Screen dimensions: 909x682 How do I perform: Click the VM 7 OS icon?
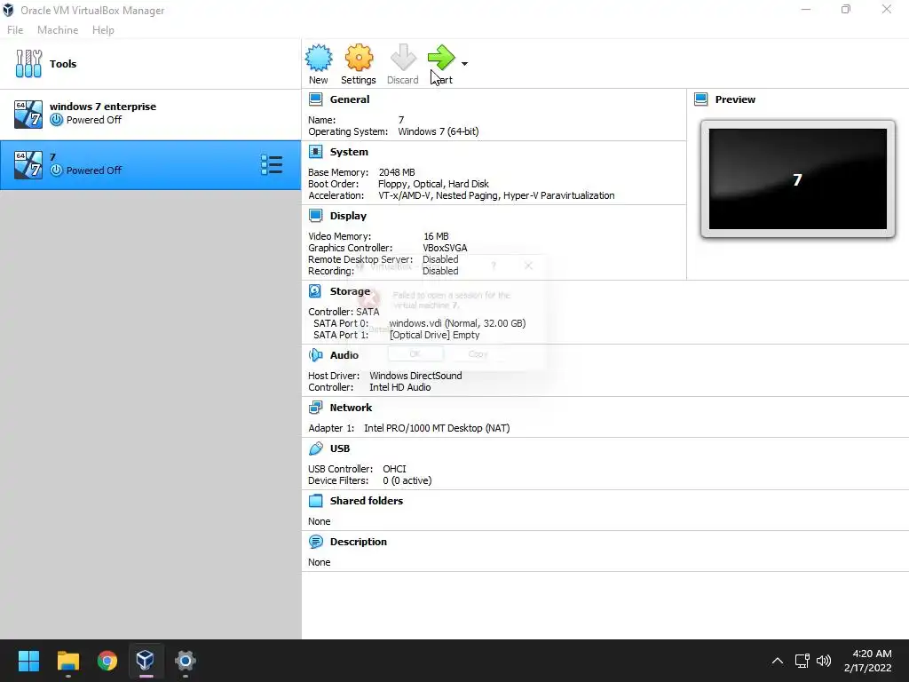(x=28, y=164)
